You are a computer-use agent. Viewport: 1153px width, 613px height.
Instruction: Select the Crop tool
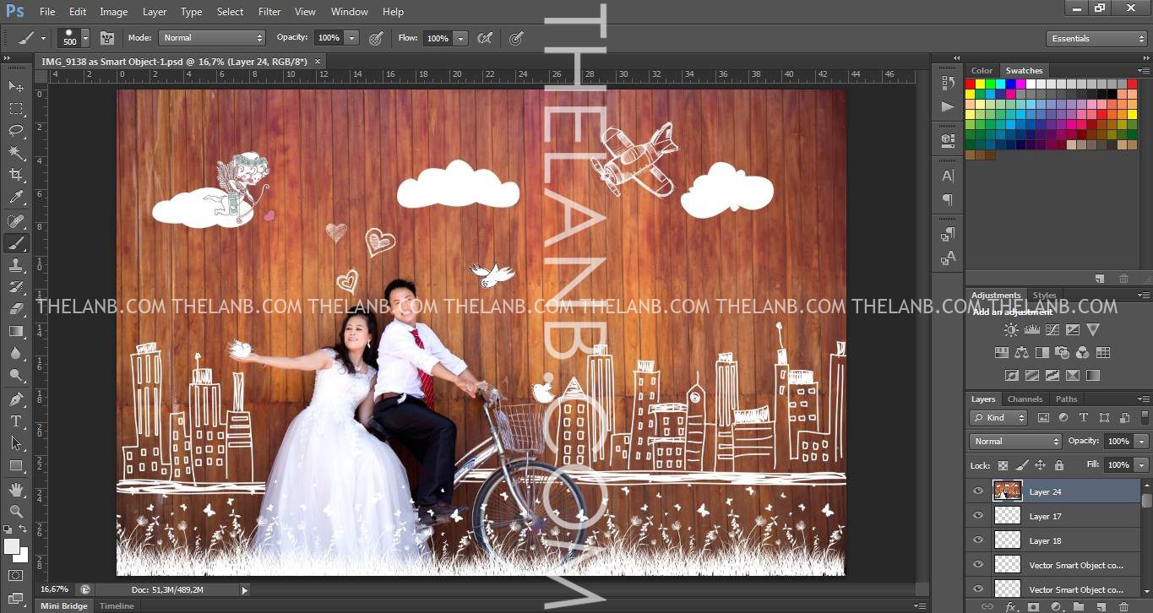(16, 175)
